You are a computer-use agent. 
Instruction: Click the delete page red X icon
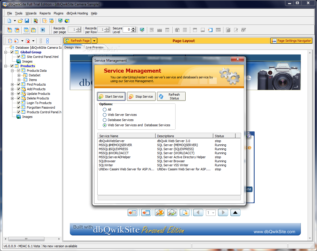(x=28, y=41)
